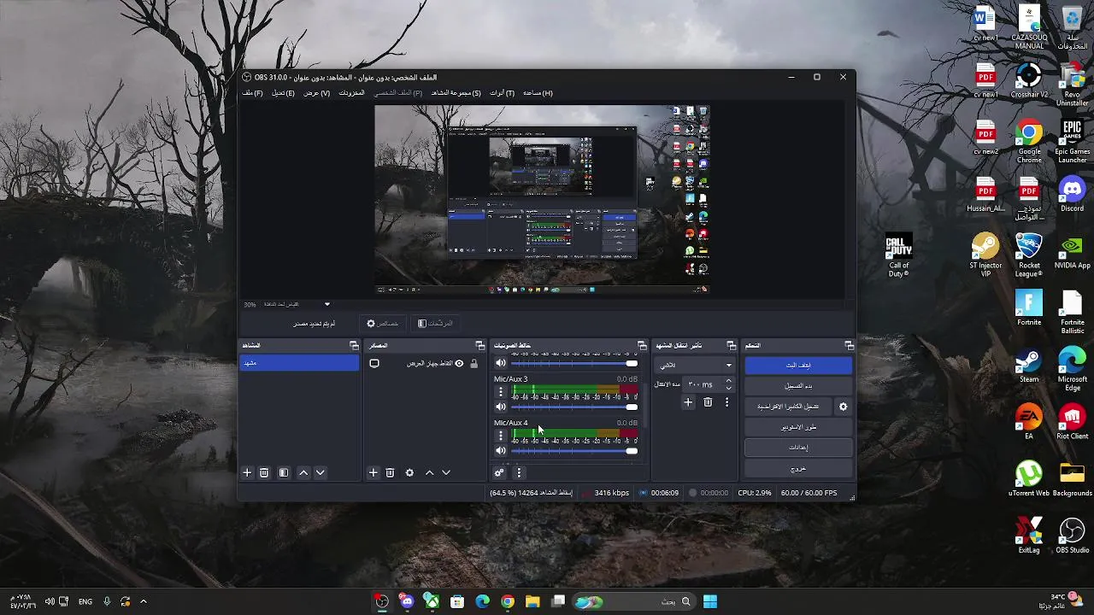Adjust the Mic/Aux 4 volume slider
Screen dimensions: 1094x615
pyautogui.click(x=574, y=450)
